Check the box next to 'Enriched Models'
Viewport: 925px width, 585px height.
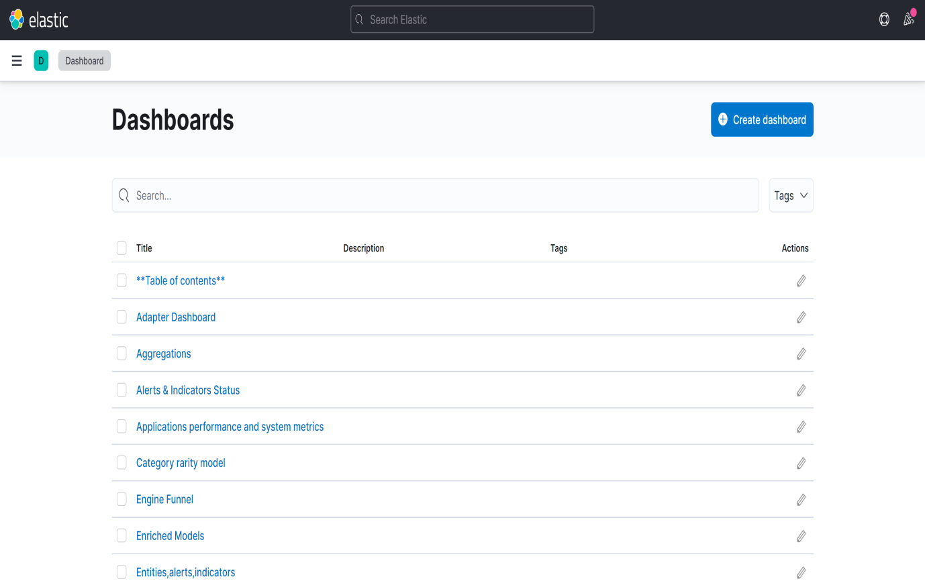[121, 535]
